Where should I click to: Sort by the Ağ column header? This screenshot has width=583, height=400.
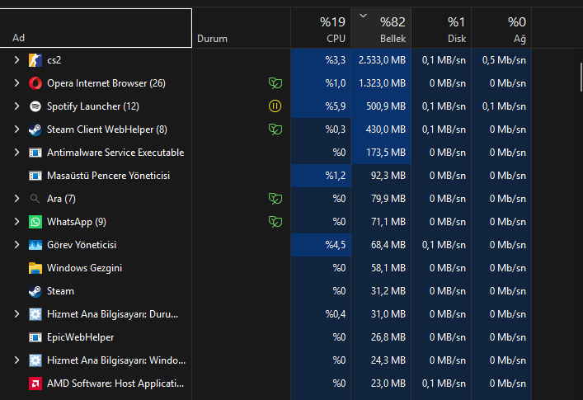click(501, 28)
